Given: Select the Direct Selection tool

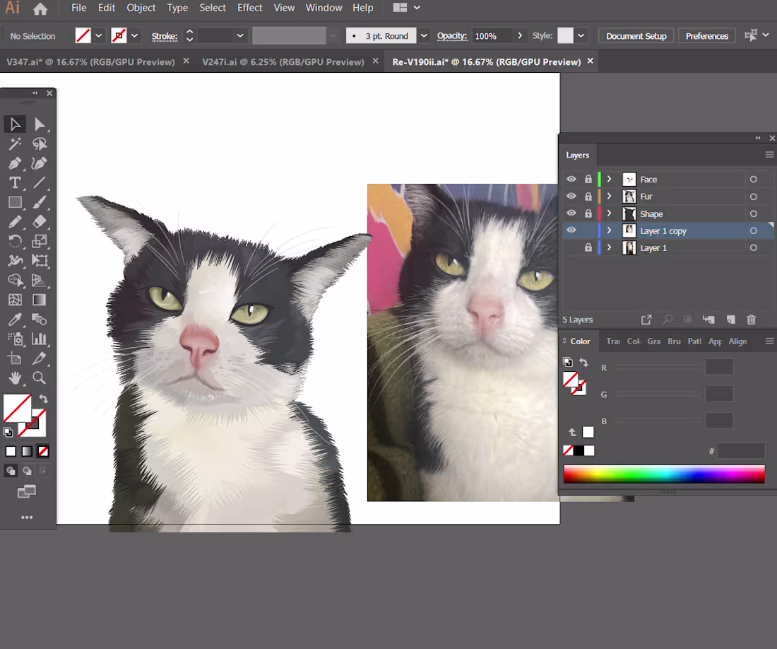Looking at the screenshot, I should pos(40,124).
